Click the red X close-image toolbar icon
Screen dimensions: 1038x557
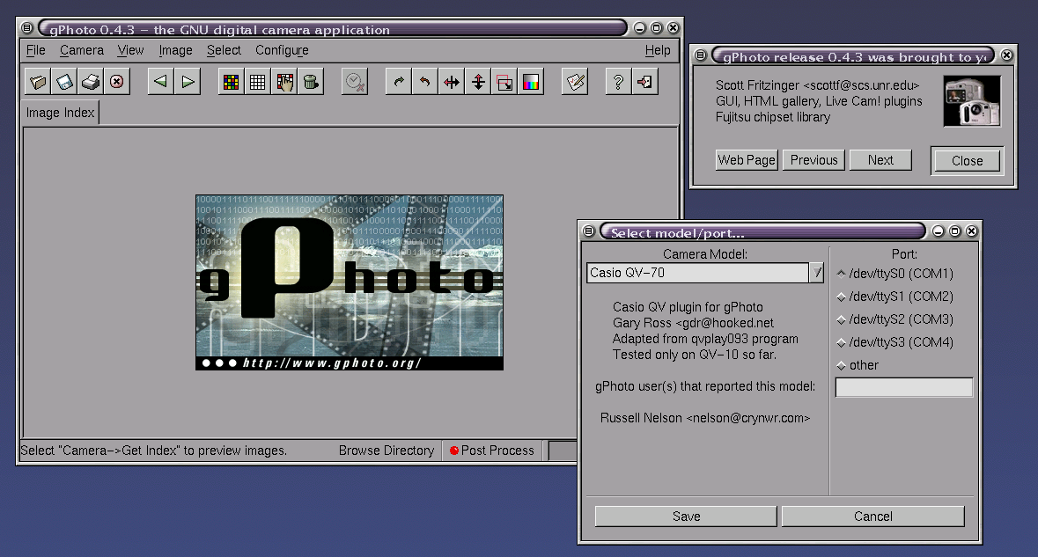point(117,82)
